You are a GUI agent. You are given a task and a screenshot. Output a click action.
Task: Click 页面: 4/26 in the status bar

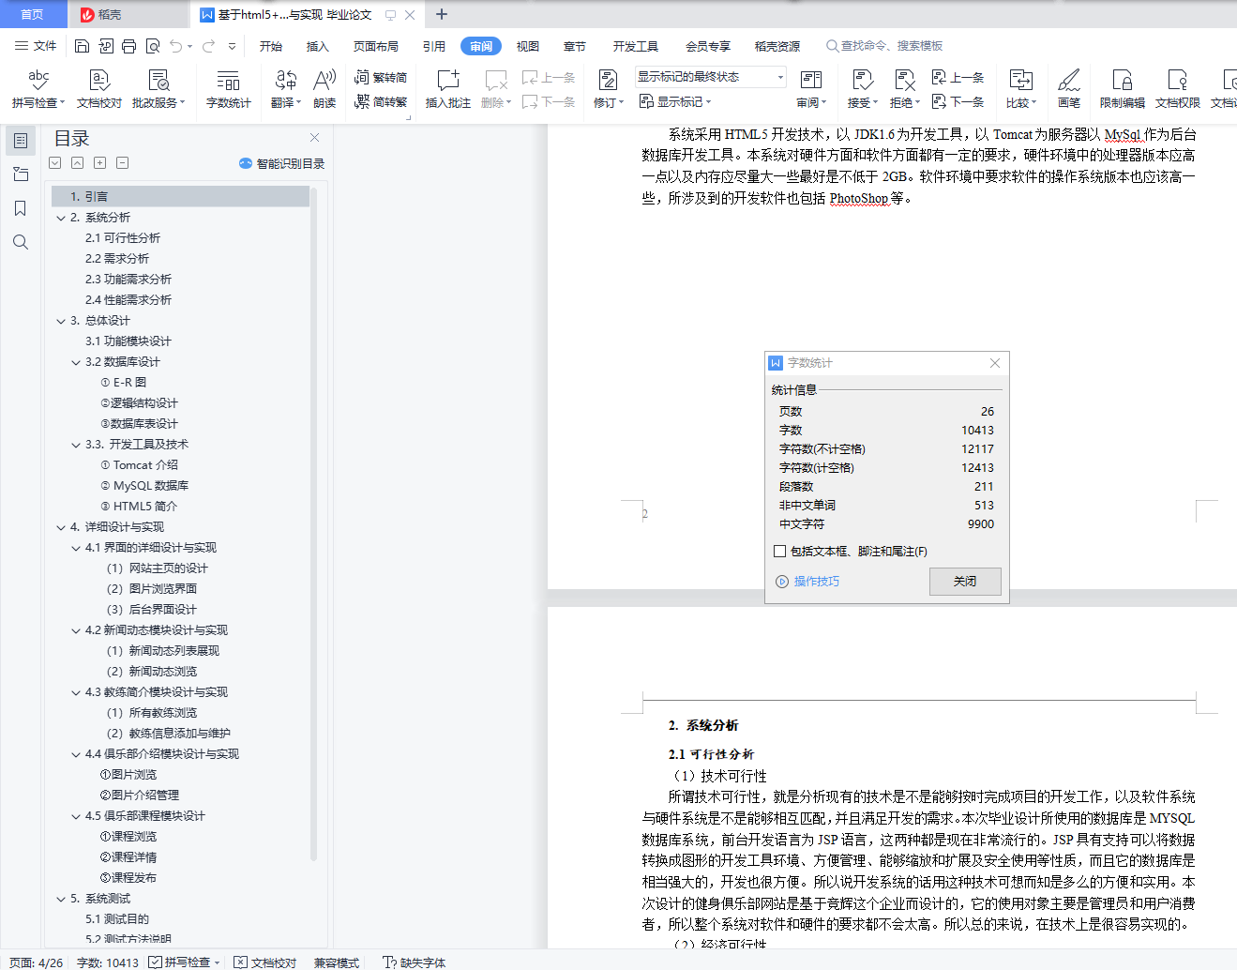tap(37, 962)
